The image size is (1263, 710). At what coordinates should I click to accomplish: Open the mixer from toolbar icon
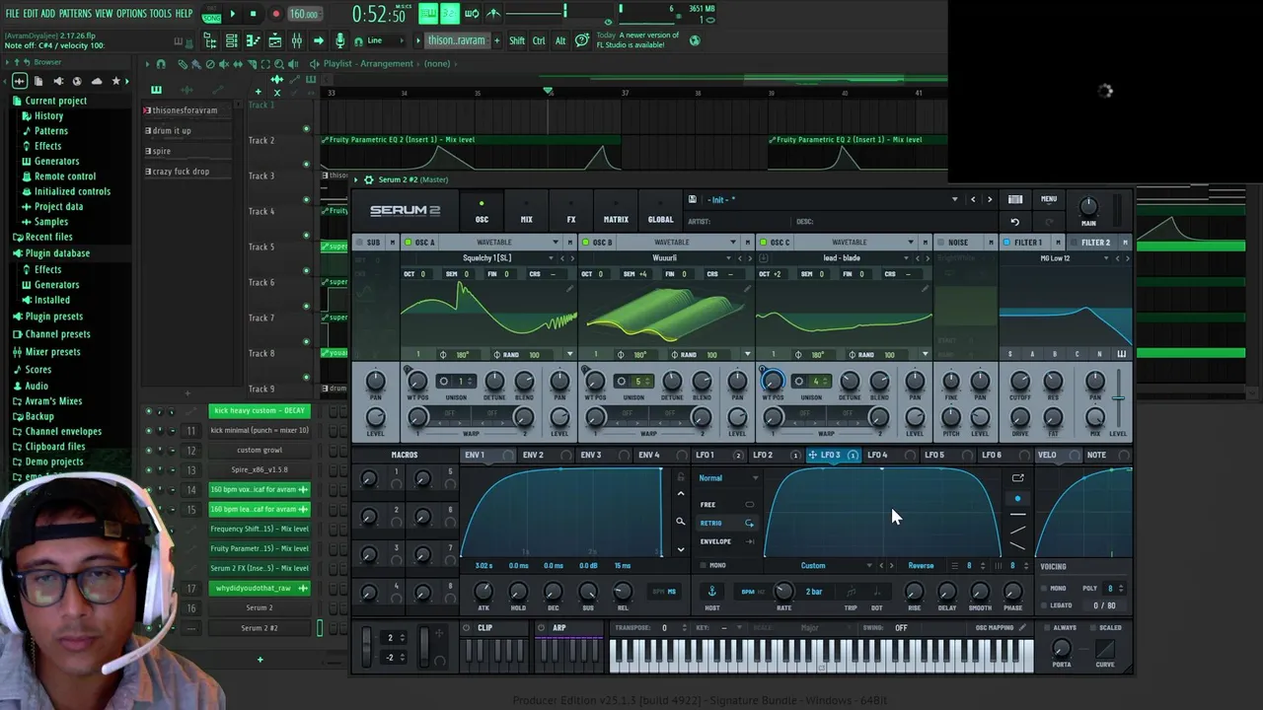296,40
